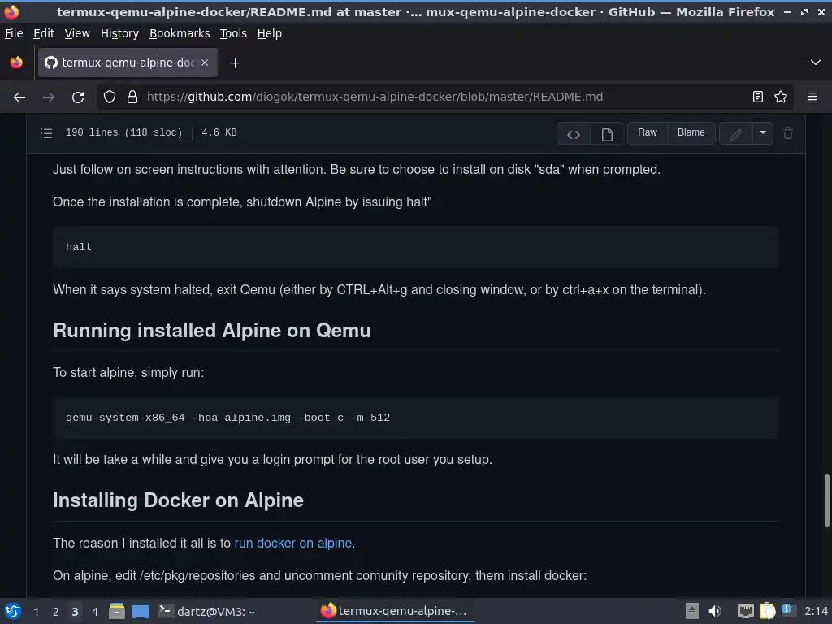Open the History menu
The height and width of the screenshot is (624, 832).
pos(120,33)
